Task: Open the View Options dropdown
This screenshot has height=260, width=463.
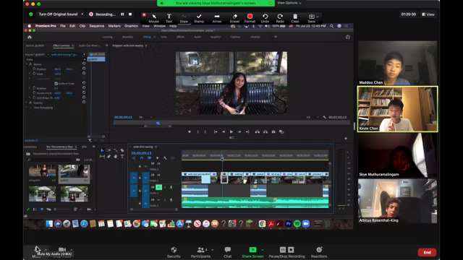Action: [289, 3]
